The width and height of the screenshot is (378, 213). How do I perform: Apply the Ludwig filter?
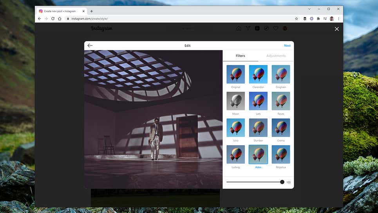[235, 154]
